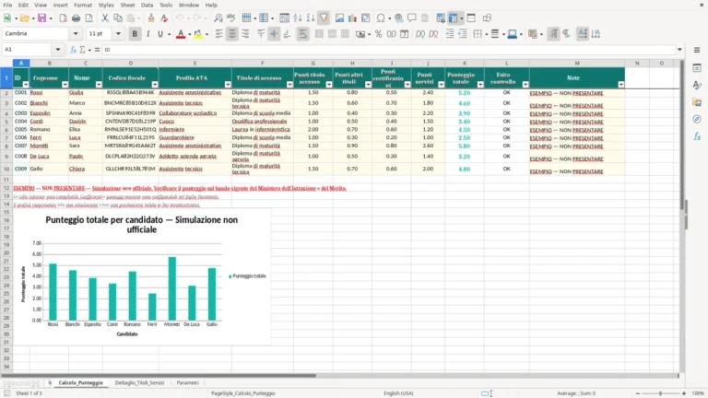Viewport: 708px width, 398px height.
Task: Open the Format menu
Action: [x=83, y=5]
